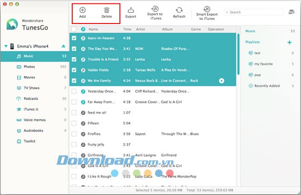Select Music in the right panel
301x195 pixels.
pos(250,31)
